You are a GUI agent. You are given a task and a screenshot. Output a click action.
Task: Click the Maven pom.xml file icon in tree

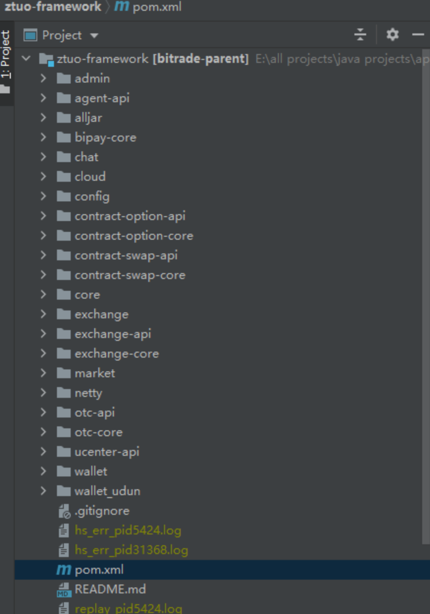[x=64, y=570]
